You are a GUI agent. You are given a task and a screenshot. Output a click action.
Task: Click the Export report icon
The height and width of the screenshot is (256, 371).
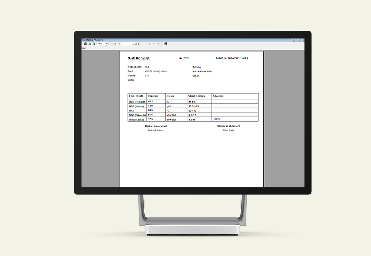click(x=89, y=44)
